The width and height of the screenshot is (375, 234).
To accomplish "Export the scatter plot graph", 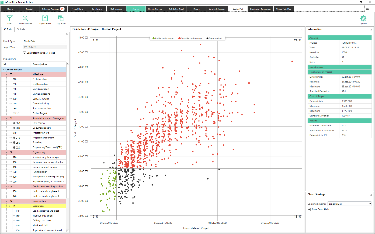I will pos(45,19).
